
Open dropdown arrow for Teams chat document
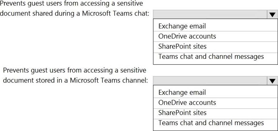click(x=272, y=15)
